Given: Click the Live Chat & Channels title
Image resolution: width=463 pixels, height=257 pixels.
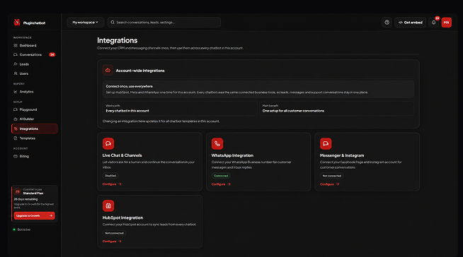Looking at the screenshot, I should click(x=122, y=155).
